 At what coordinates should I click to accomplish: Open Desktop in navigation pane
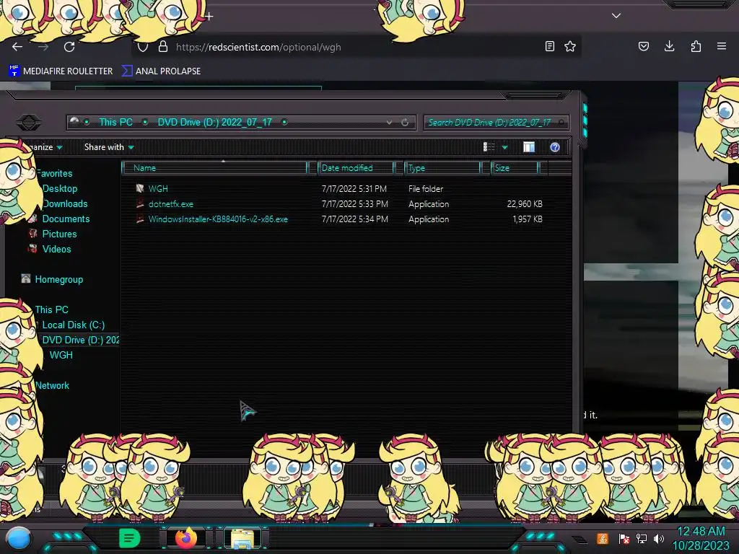point(59,188)
